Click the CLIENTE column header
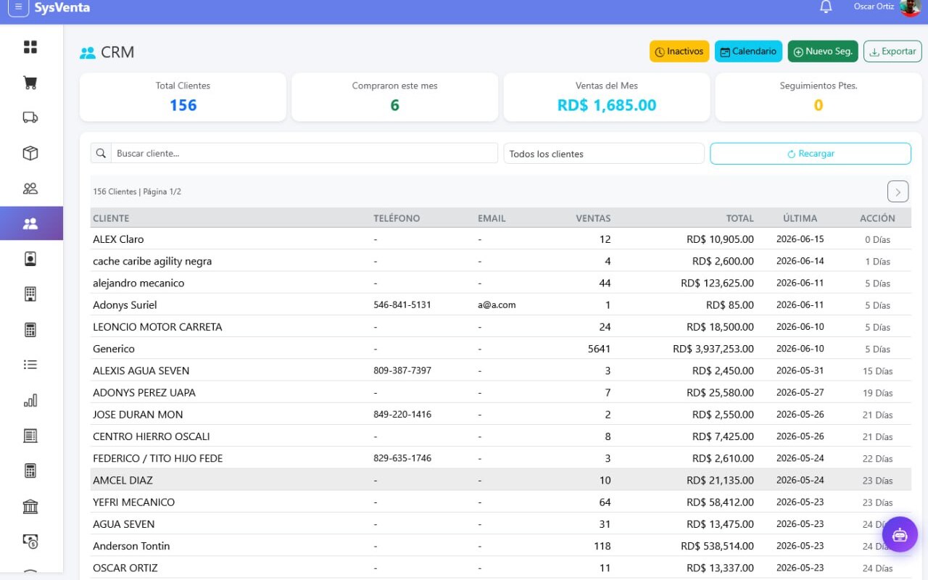This screenshot has width=928, height=580. [x=111, y=218]
